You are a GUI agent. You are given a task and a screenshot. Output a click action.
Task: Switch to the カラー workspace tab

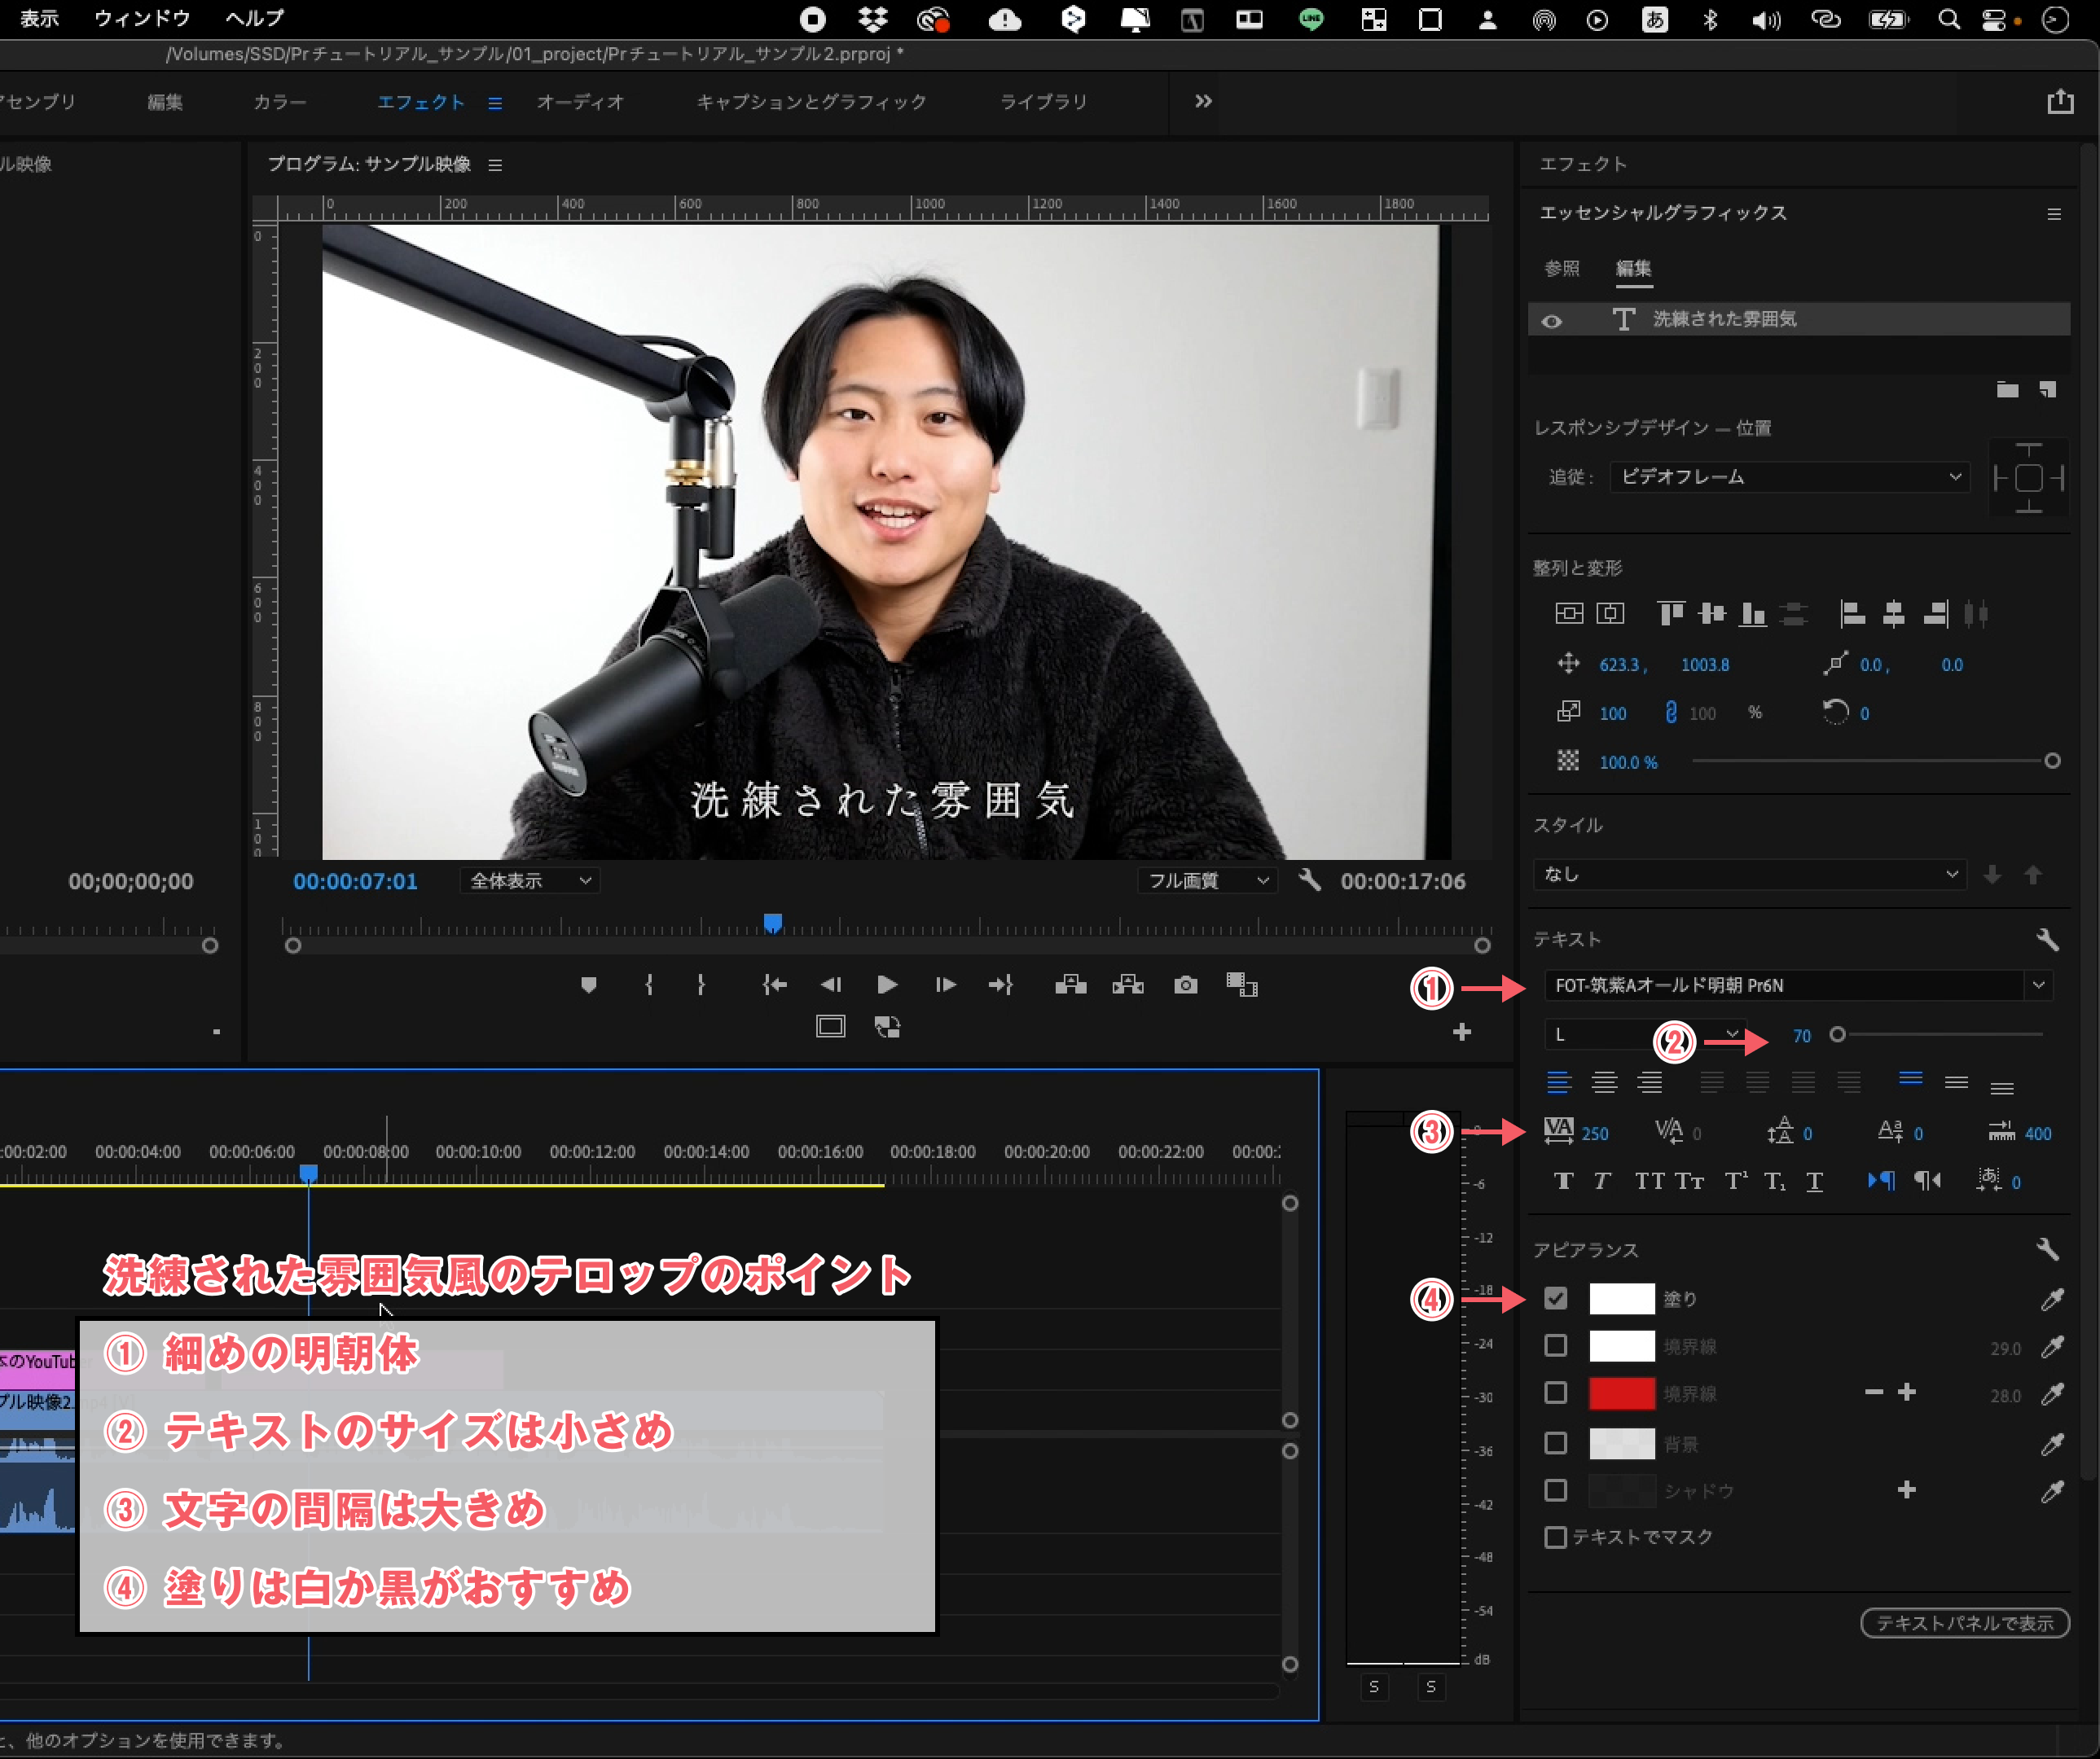tap(279, 102)
